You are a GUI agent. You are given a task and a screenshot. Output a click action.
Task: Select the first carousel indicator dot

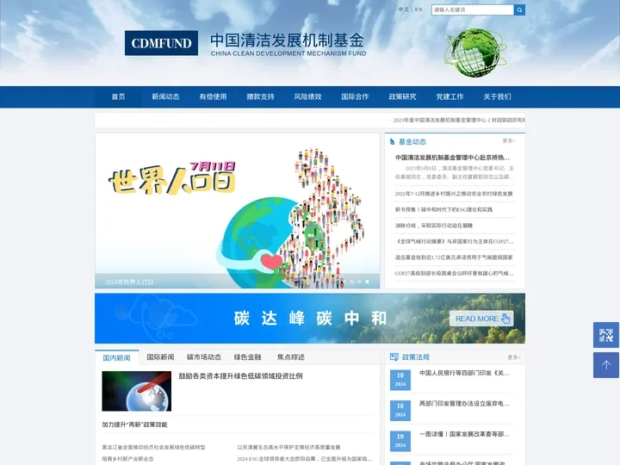[x=351, y=282]
